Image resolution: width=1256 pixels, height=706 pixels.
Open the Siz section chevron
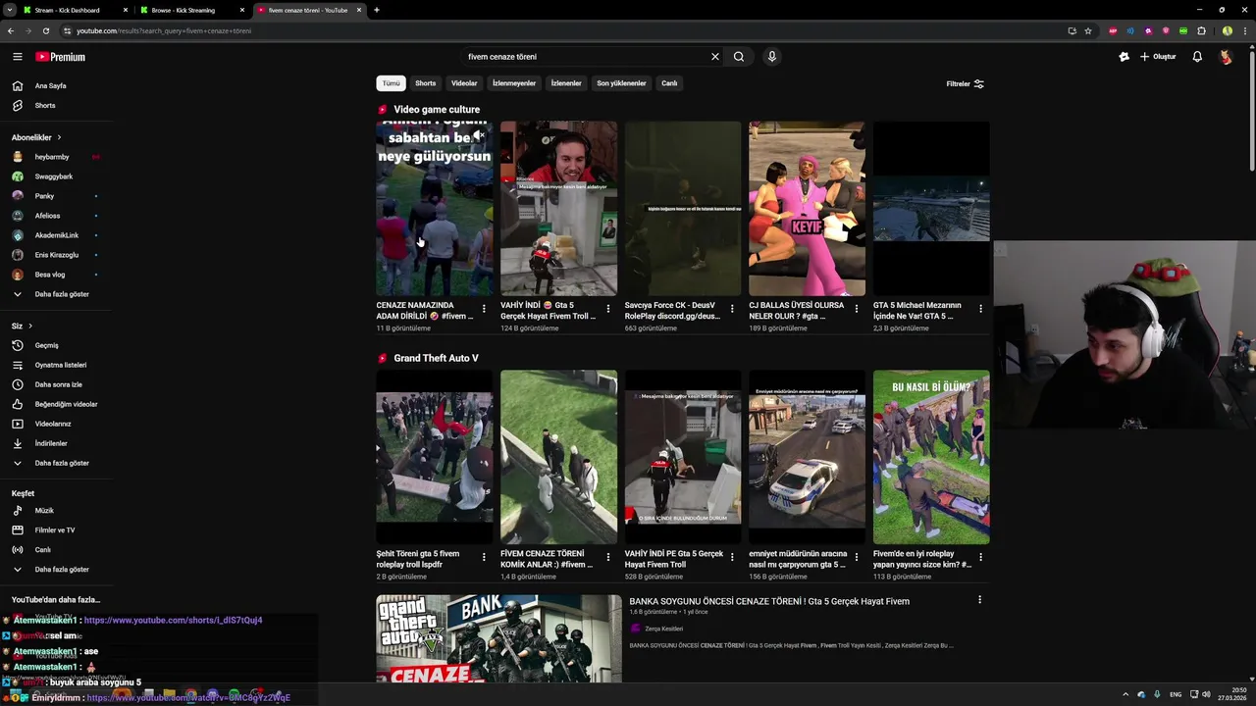[x=30, y=326]
